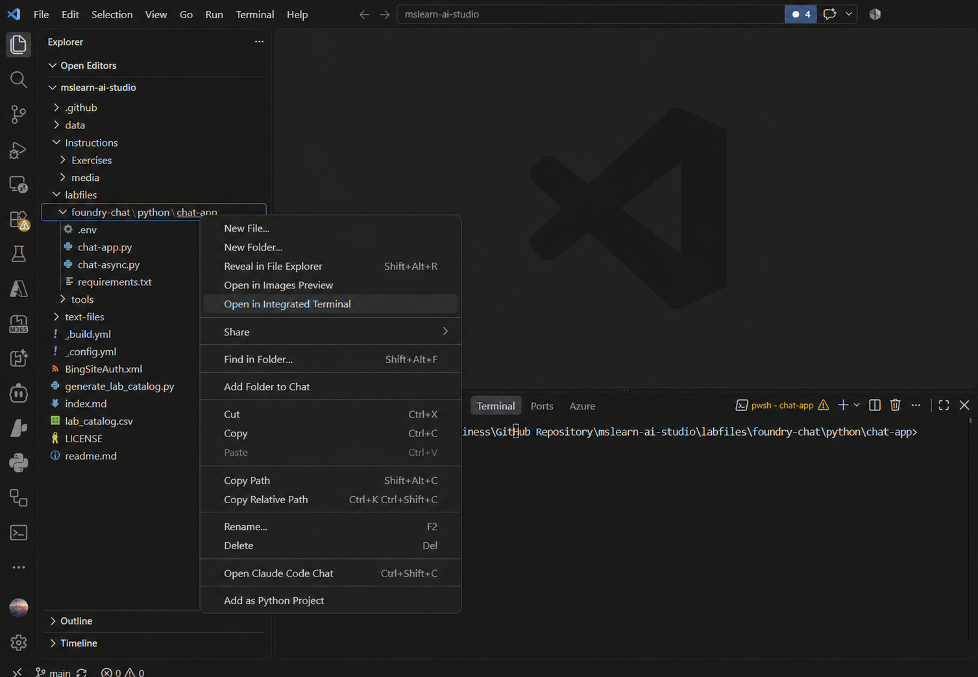The width and height of the screenshot is (978, 677).
Task: Show additional views ellipsis in activity bar
Action: tap(18, 567)
